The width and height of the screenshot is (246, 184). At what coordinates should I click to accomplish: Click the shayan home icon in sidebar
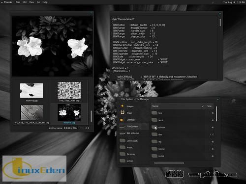123,106
